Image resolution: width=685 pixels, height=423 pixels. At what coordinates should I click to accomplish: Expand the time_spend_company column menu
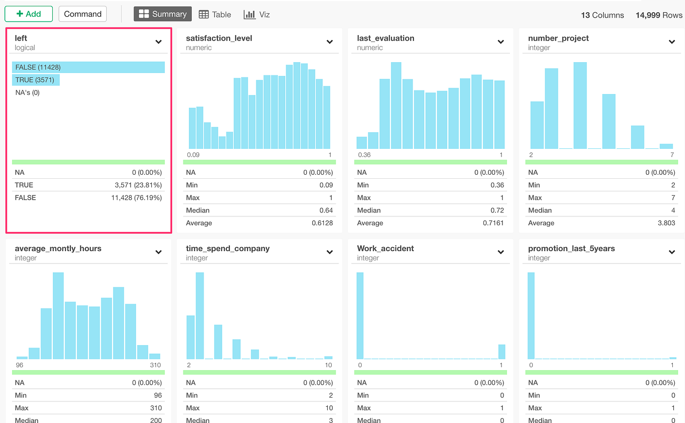tap(329, 252)
